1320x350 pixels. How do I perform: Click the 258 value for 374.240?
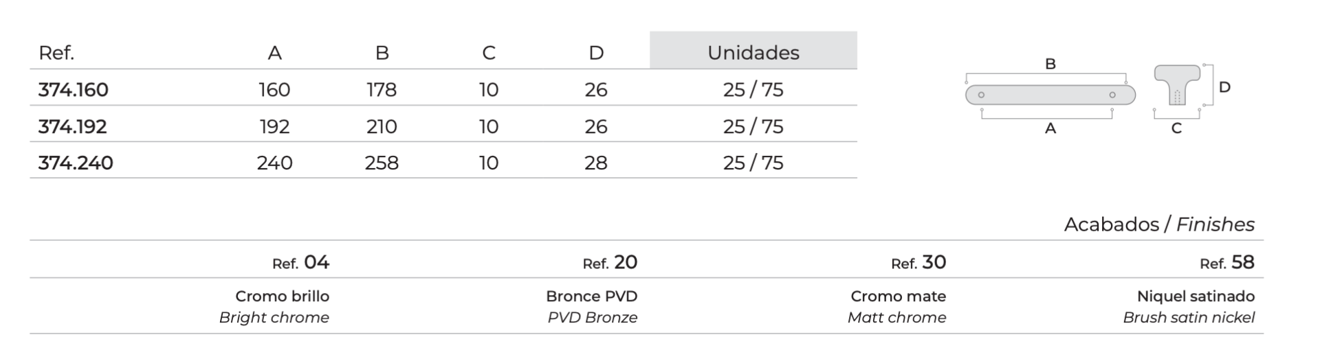point(382,163)
